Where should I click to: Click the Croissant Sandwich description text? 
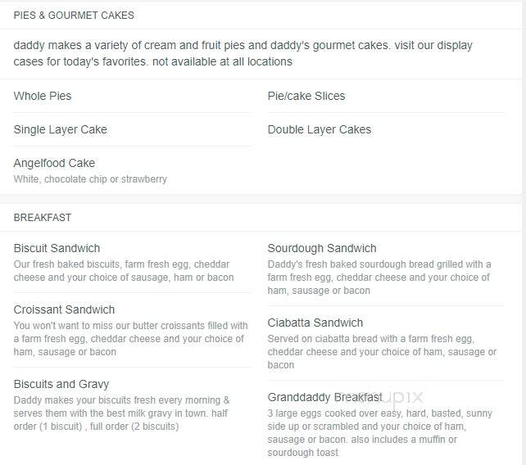click(x=130, y=339)
